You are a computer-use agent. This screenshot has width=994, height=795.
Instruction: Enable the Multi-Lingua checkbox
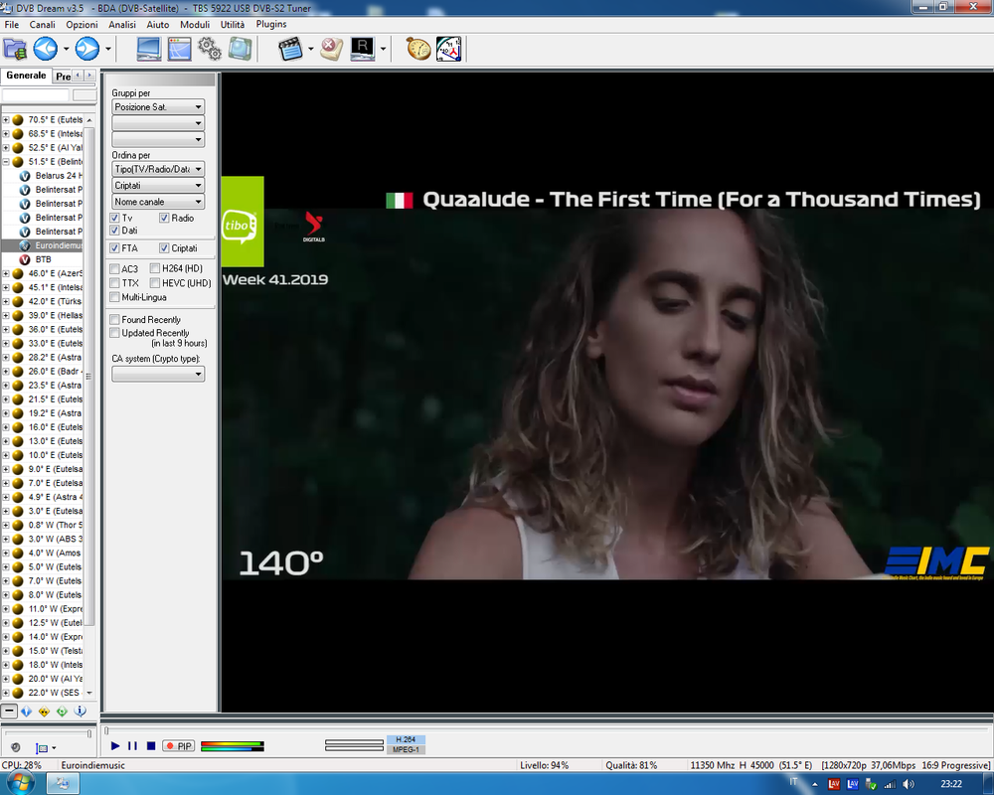[114, 297]
